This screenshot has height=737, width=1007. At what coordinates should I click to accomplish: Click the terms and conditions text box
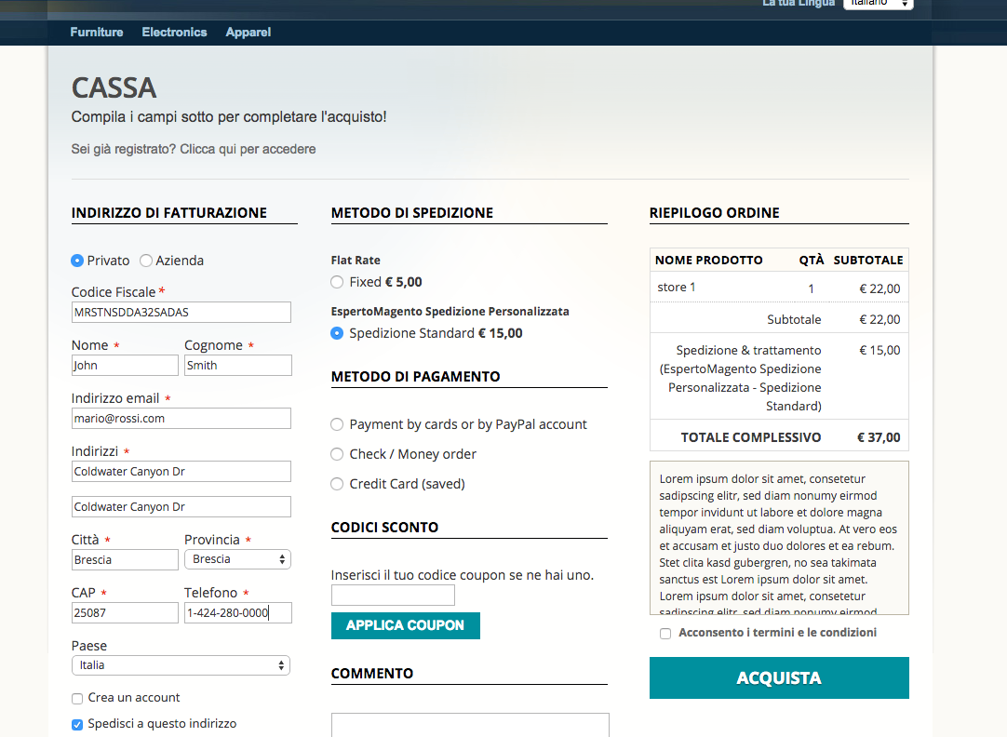pos(779,538)
